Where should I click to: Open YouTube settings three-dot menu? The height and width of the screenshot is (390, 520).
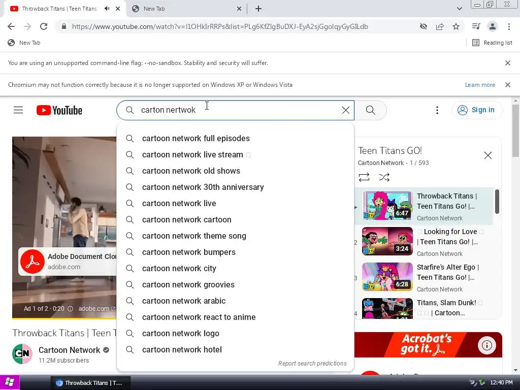(437, 110)
